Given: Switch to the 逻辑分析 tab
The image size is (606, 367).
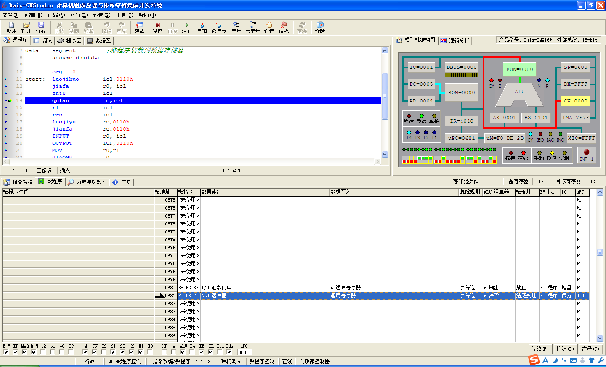Looking at the screenshot, I should (x=455, y=40).
